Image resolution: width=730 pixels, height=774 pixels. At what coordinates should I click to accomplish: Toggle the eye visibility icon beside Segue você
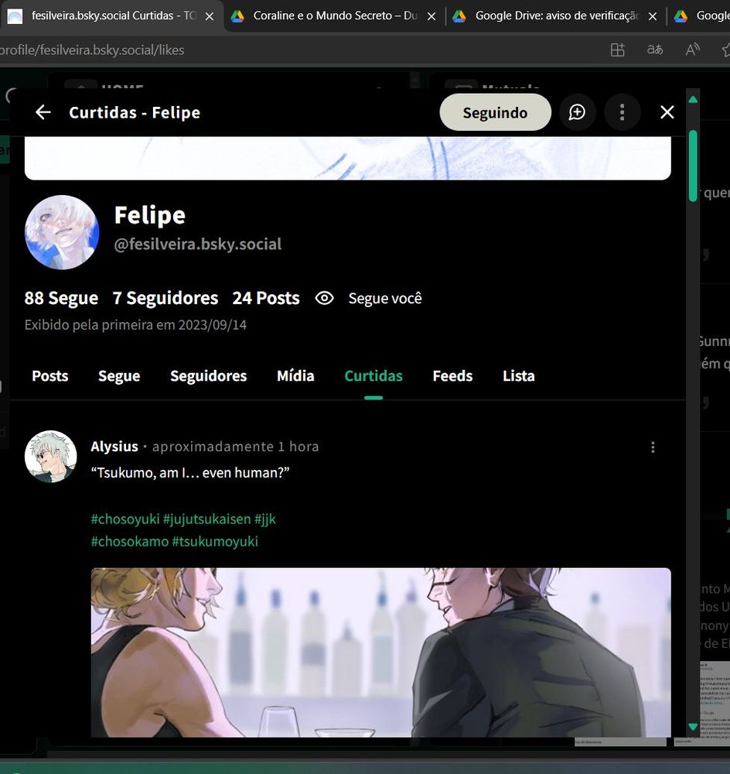[324, 298]
